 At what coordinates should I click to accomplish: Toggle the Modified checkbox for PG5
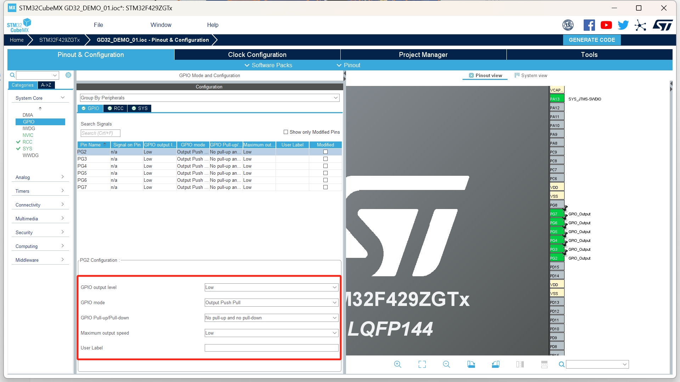pyautogui.click(x=325, y=173)
